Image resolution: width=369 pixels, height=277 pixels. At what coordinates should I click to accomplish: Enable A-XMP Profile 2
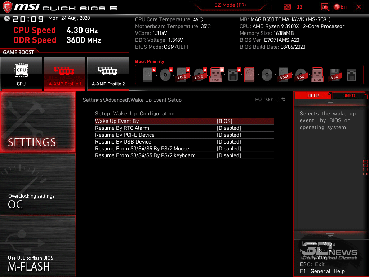[x=108, y=74]
